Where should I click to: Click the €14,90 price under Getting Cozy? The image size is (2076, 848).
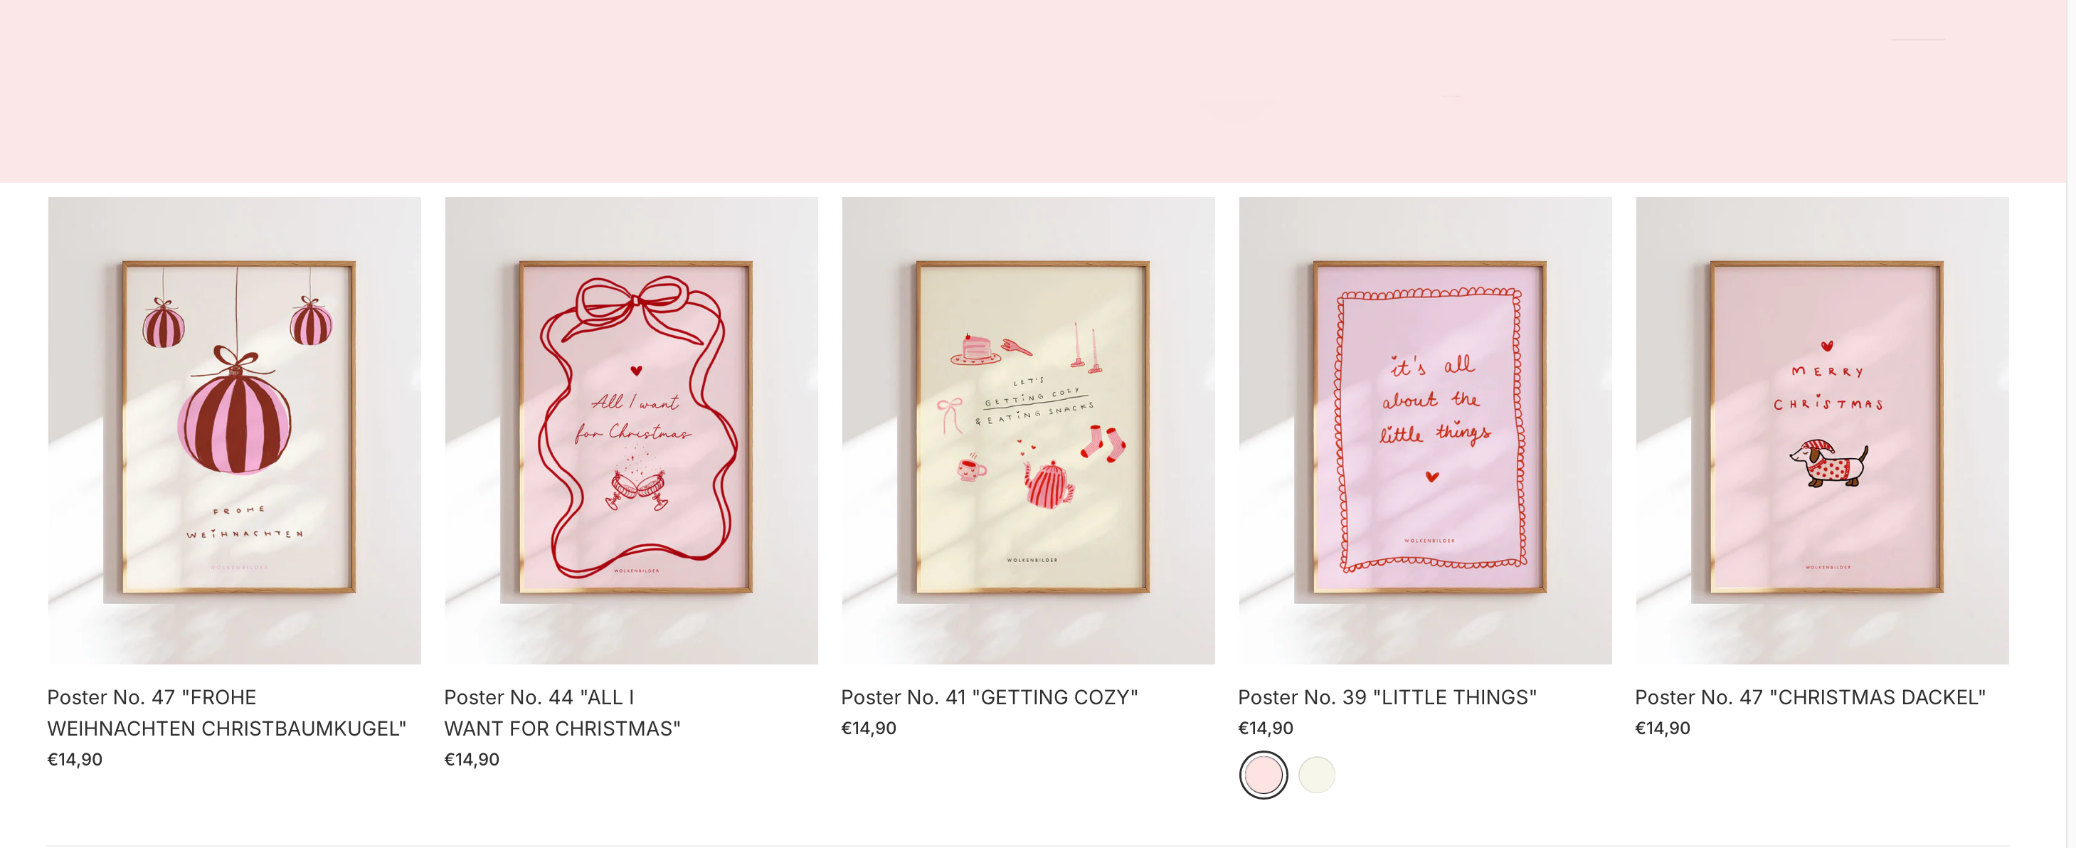click(868, 728)
